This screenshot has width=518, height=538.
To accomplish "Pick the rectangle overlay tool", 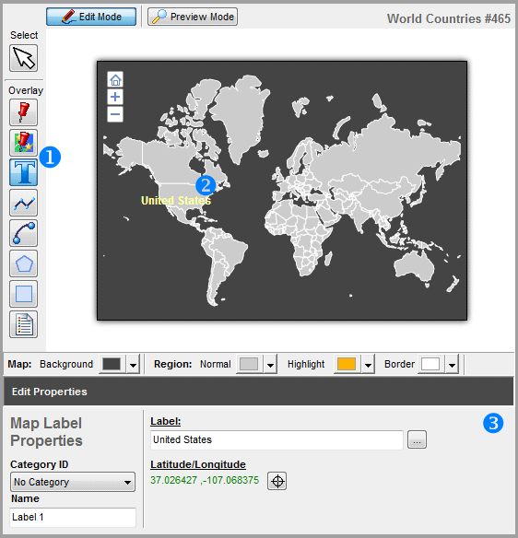I will (23, 294).
